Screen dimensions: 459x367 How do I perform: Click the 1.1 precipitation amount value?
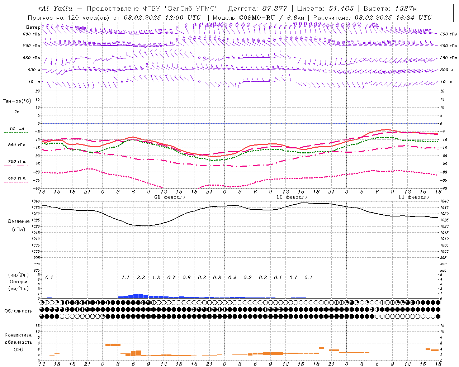click(125, 277)
